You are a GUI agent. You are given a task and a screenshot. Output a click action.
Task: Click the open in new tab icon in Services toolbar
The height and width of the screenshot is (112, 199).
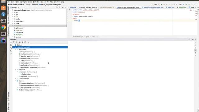point(25,42)
